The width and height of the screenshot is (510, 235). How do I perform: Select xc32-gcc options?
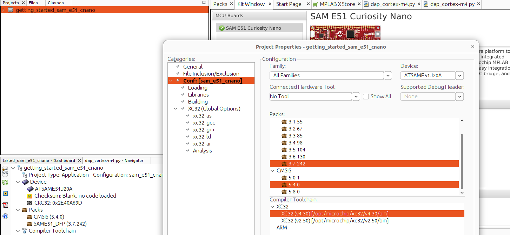pos(204,123)
